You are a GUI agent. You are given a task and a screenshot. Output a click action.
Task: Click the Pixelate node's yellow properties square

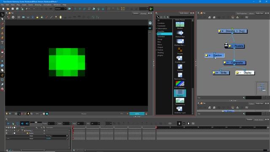230,46
